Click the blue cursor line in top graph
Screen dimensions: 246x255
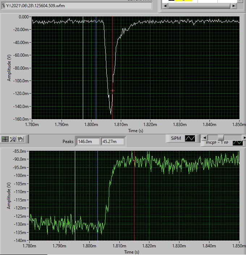tap(96, 68)
